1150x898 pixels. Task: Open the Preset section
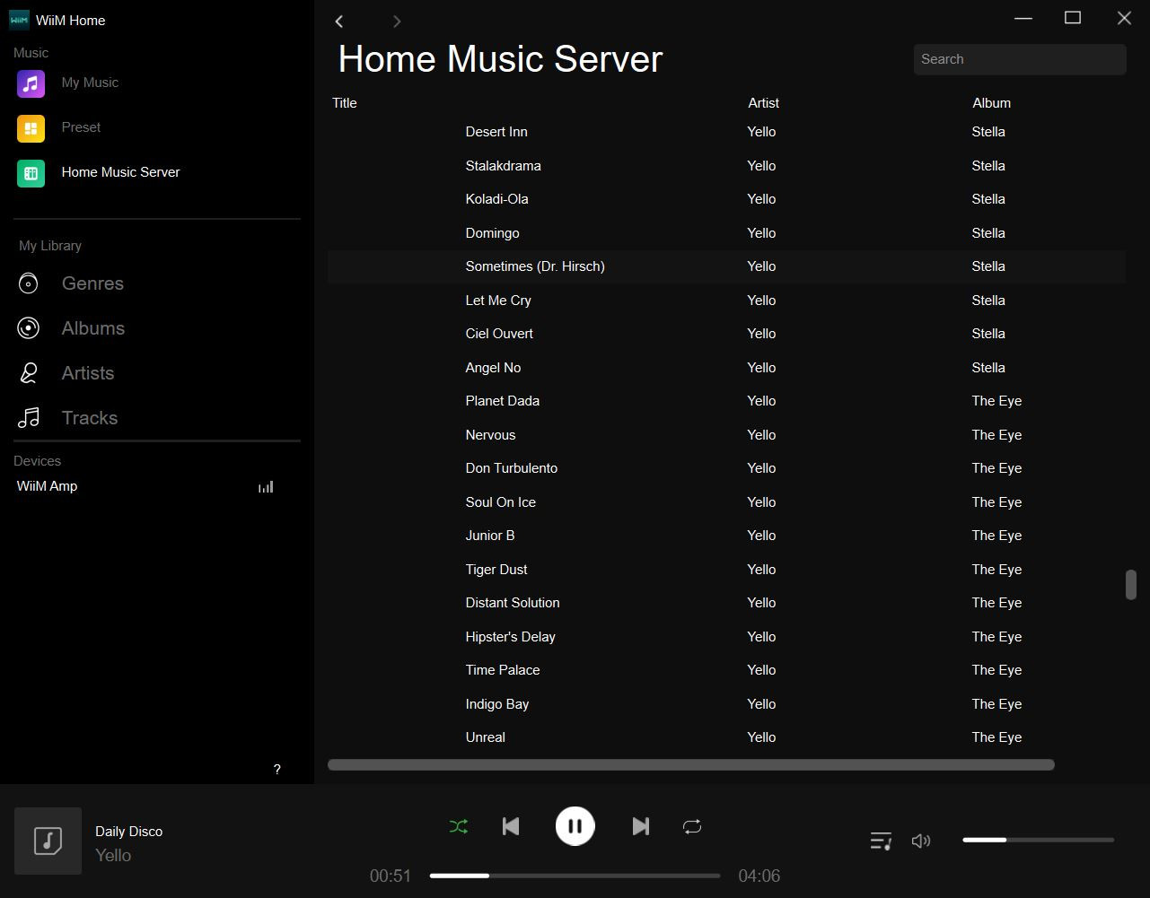[x=81, y=127]
